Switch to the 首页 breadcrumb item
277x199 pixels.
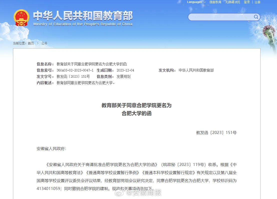pos(30,43)
